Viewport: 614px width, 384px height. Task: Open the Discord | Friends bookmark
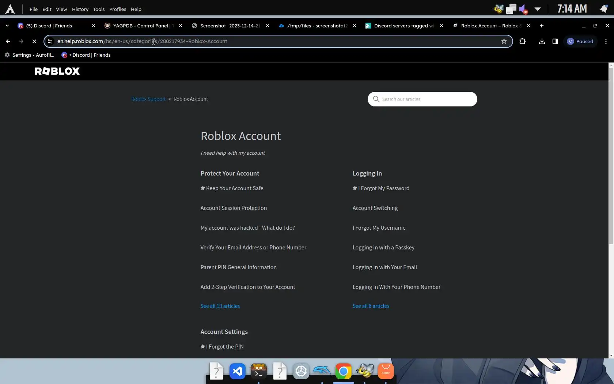coord(86,55)
